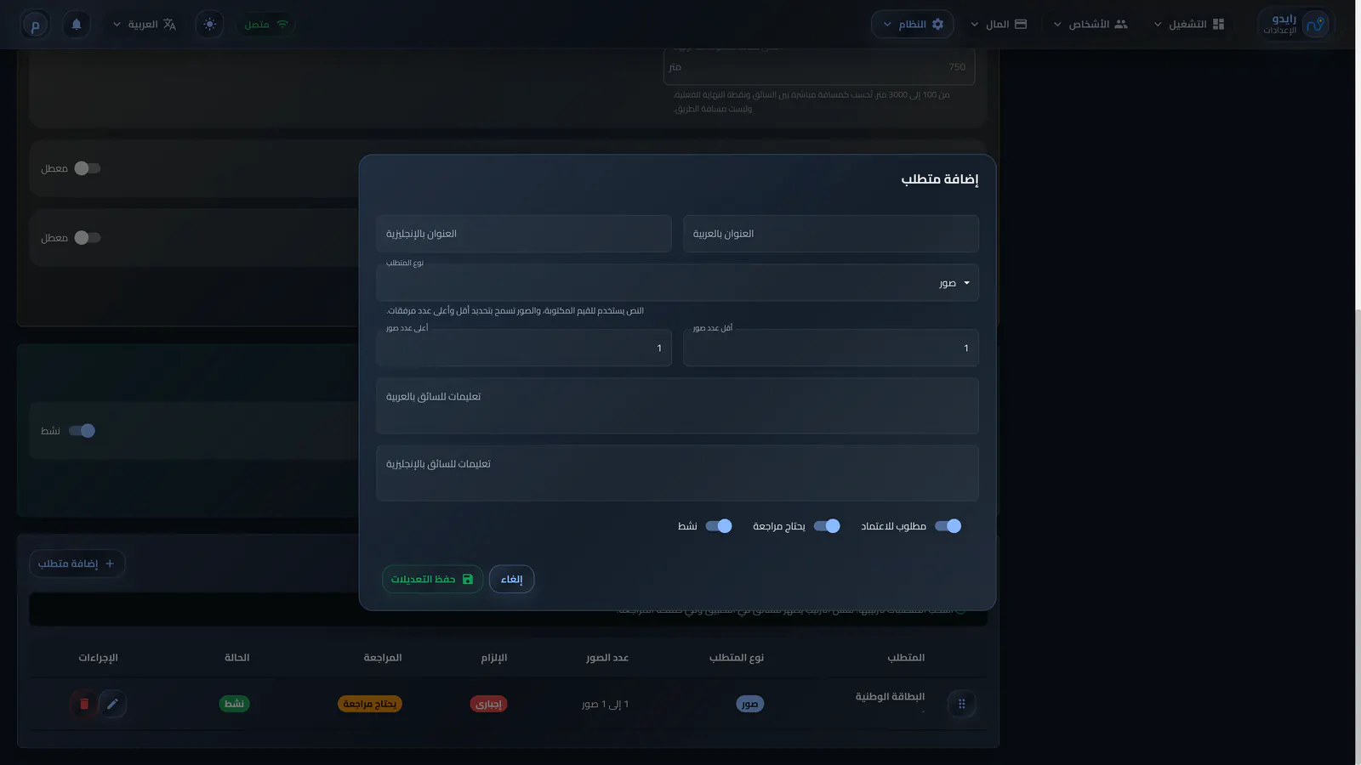
Task: Click the credit card icon beside المال
Action: coord(1021,24)
